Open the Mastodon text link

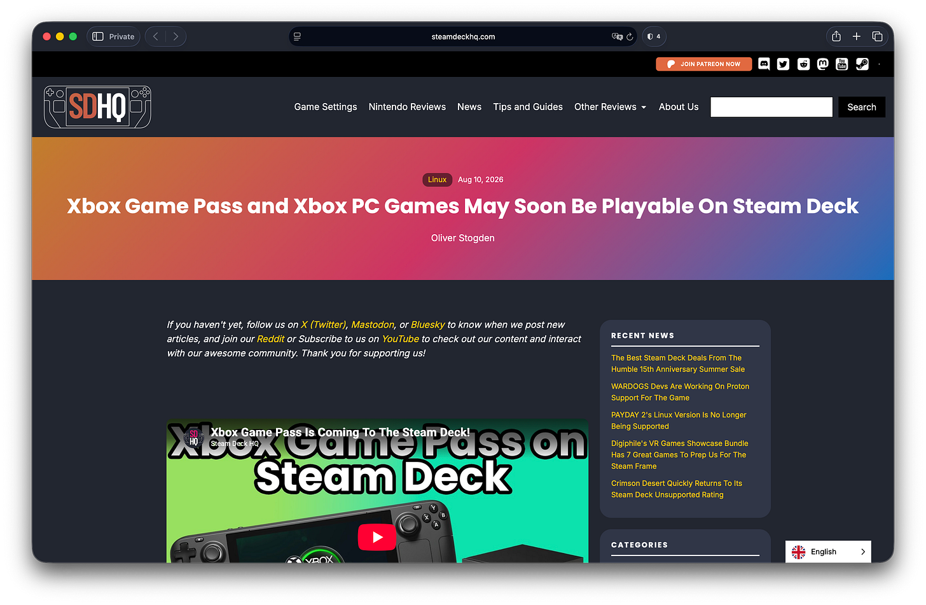click(x=373, y=324)
